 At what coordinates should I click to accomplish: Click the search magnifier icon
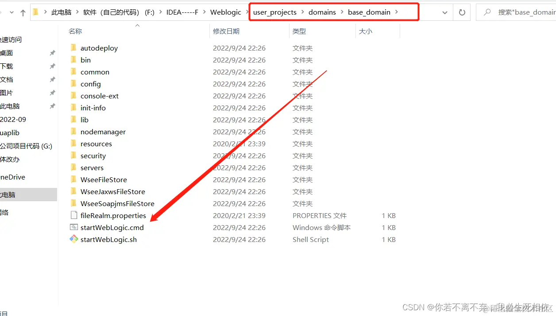pos(487,12)
